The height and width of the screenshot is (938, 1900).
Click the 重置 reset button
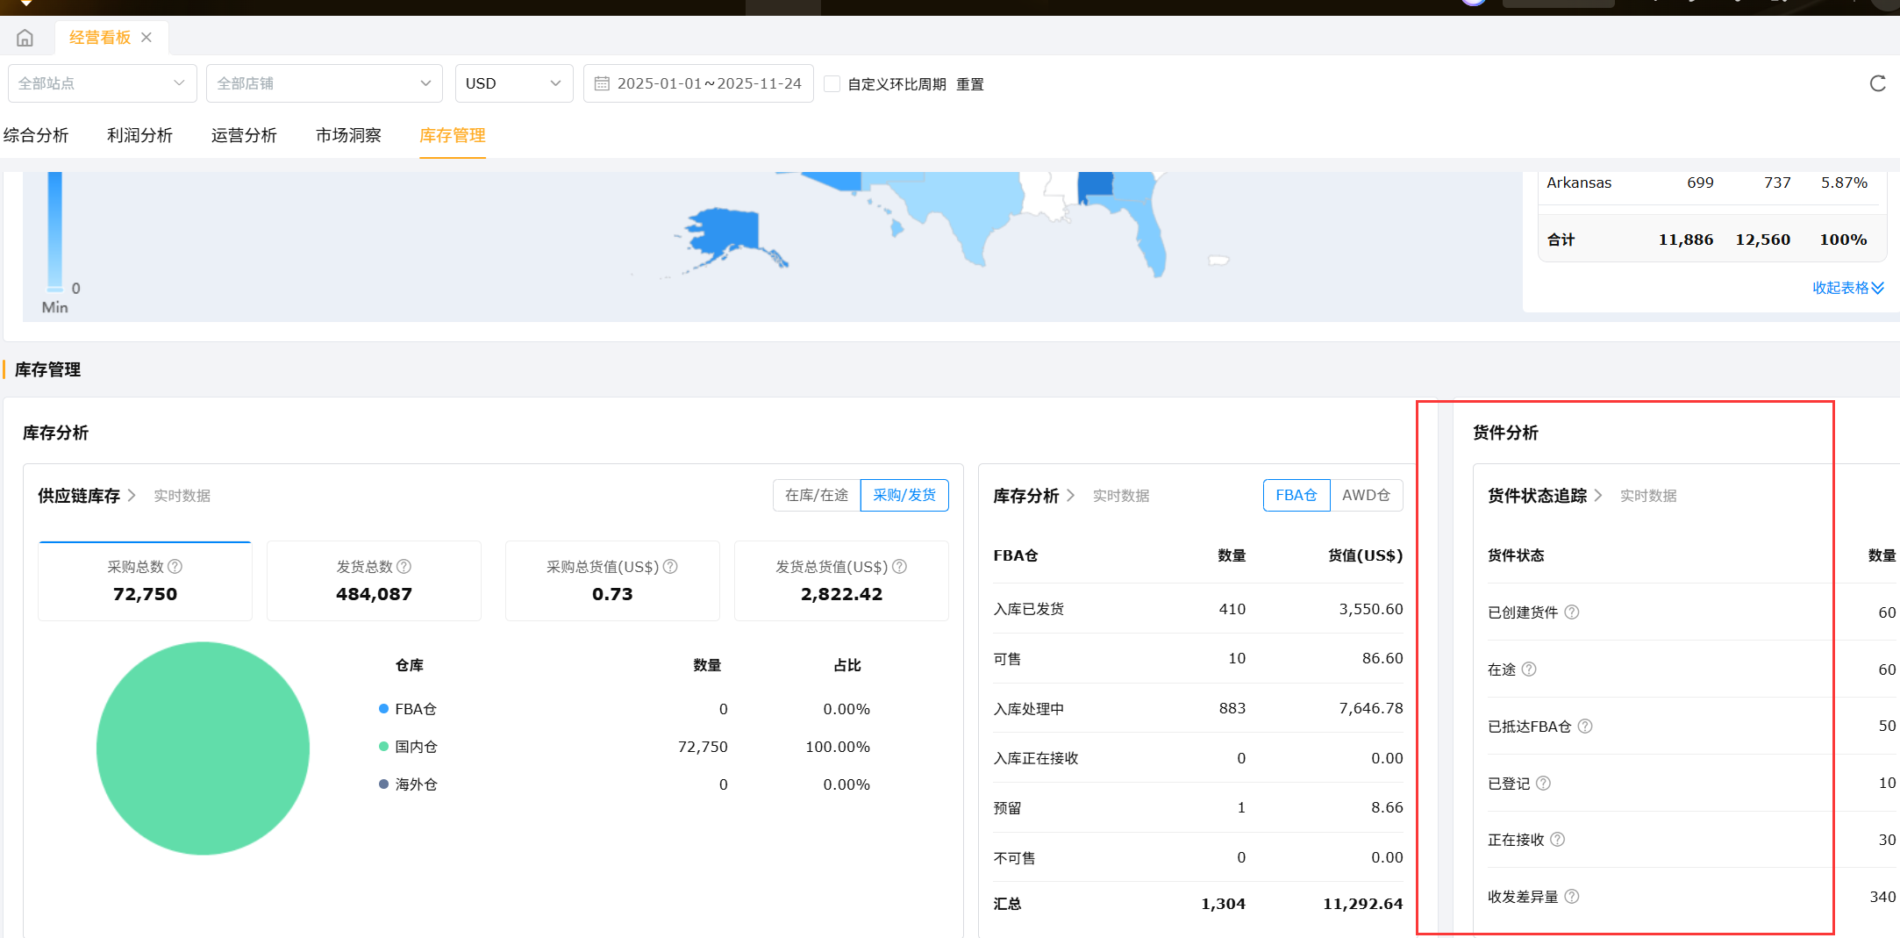tap(969, 84)
